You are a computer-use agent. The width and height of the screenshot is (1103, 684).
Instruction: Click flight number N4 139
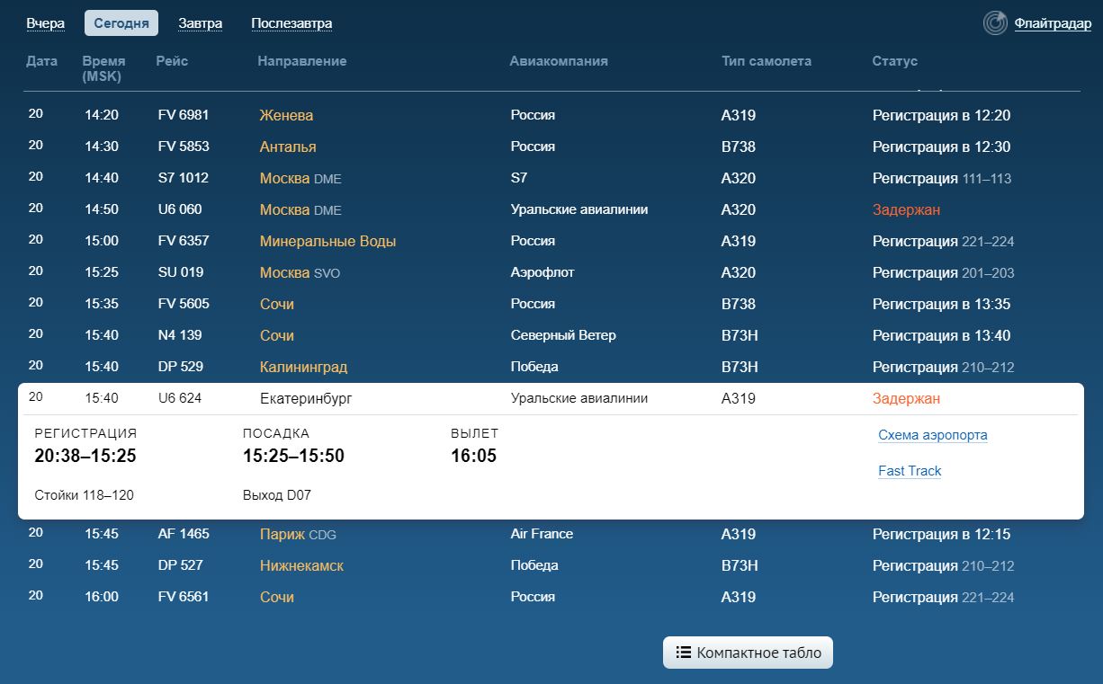[180, 335]
